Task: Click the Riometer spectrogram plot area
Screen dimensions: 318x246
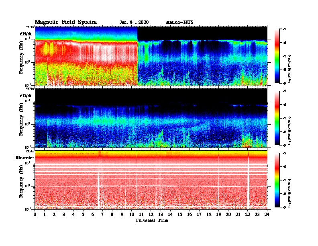Action: point(151,180)
